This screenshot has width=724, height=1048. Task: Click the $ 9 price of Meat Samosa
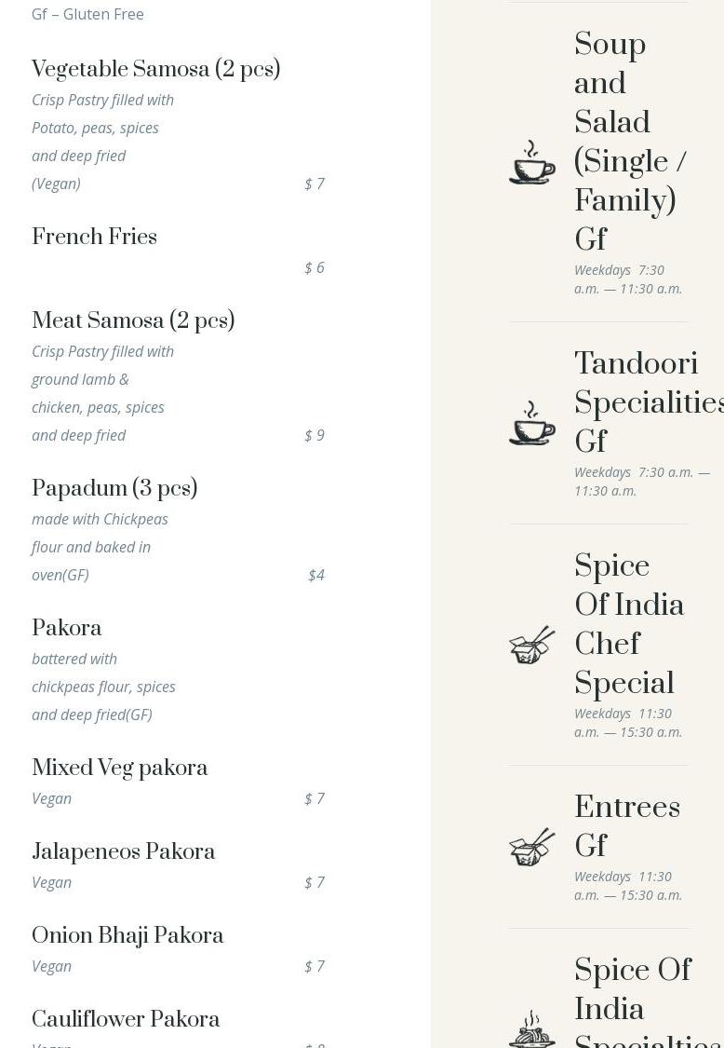tap(314, 435)
